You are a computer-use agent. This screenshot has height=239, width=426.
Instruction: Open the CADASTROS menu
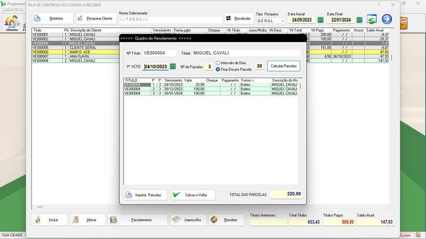13,10
